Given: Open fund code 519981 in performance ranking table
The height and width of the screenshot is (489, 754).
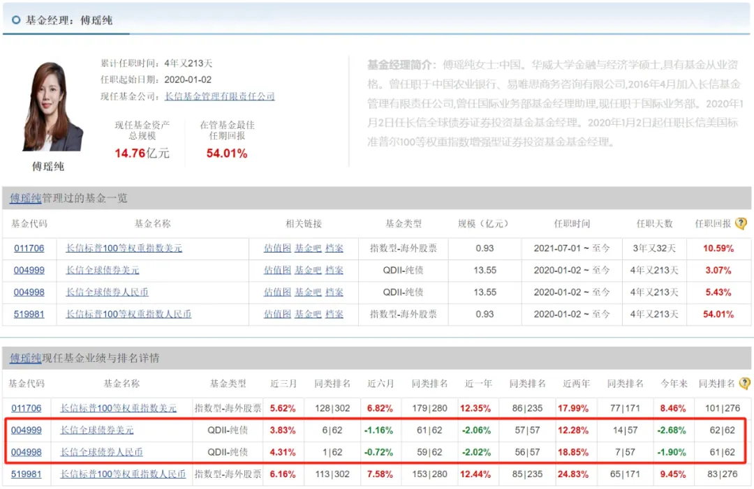Looking at the screenshot, I should pyautogui.click(x=27, y=474).
